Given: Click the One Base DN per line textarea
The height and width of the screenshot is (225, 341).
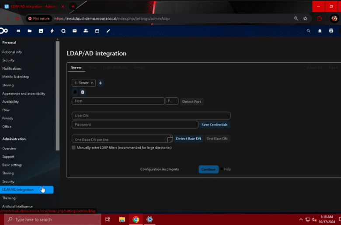Looking at the screenshot, I should click(x=122, y=139).
